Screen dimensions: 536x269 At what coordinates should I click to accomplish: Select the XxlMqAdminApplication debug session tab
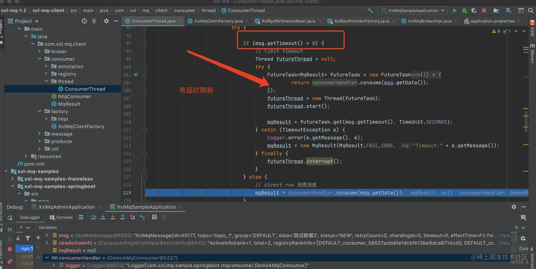[66, 207]
